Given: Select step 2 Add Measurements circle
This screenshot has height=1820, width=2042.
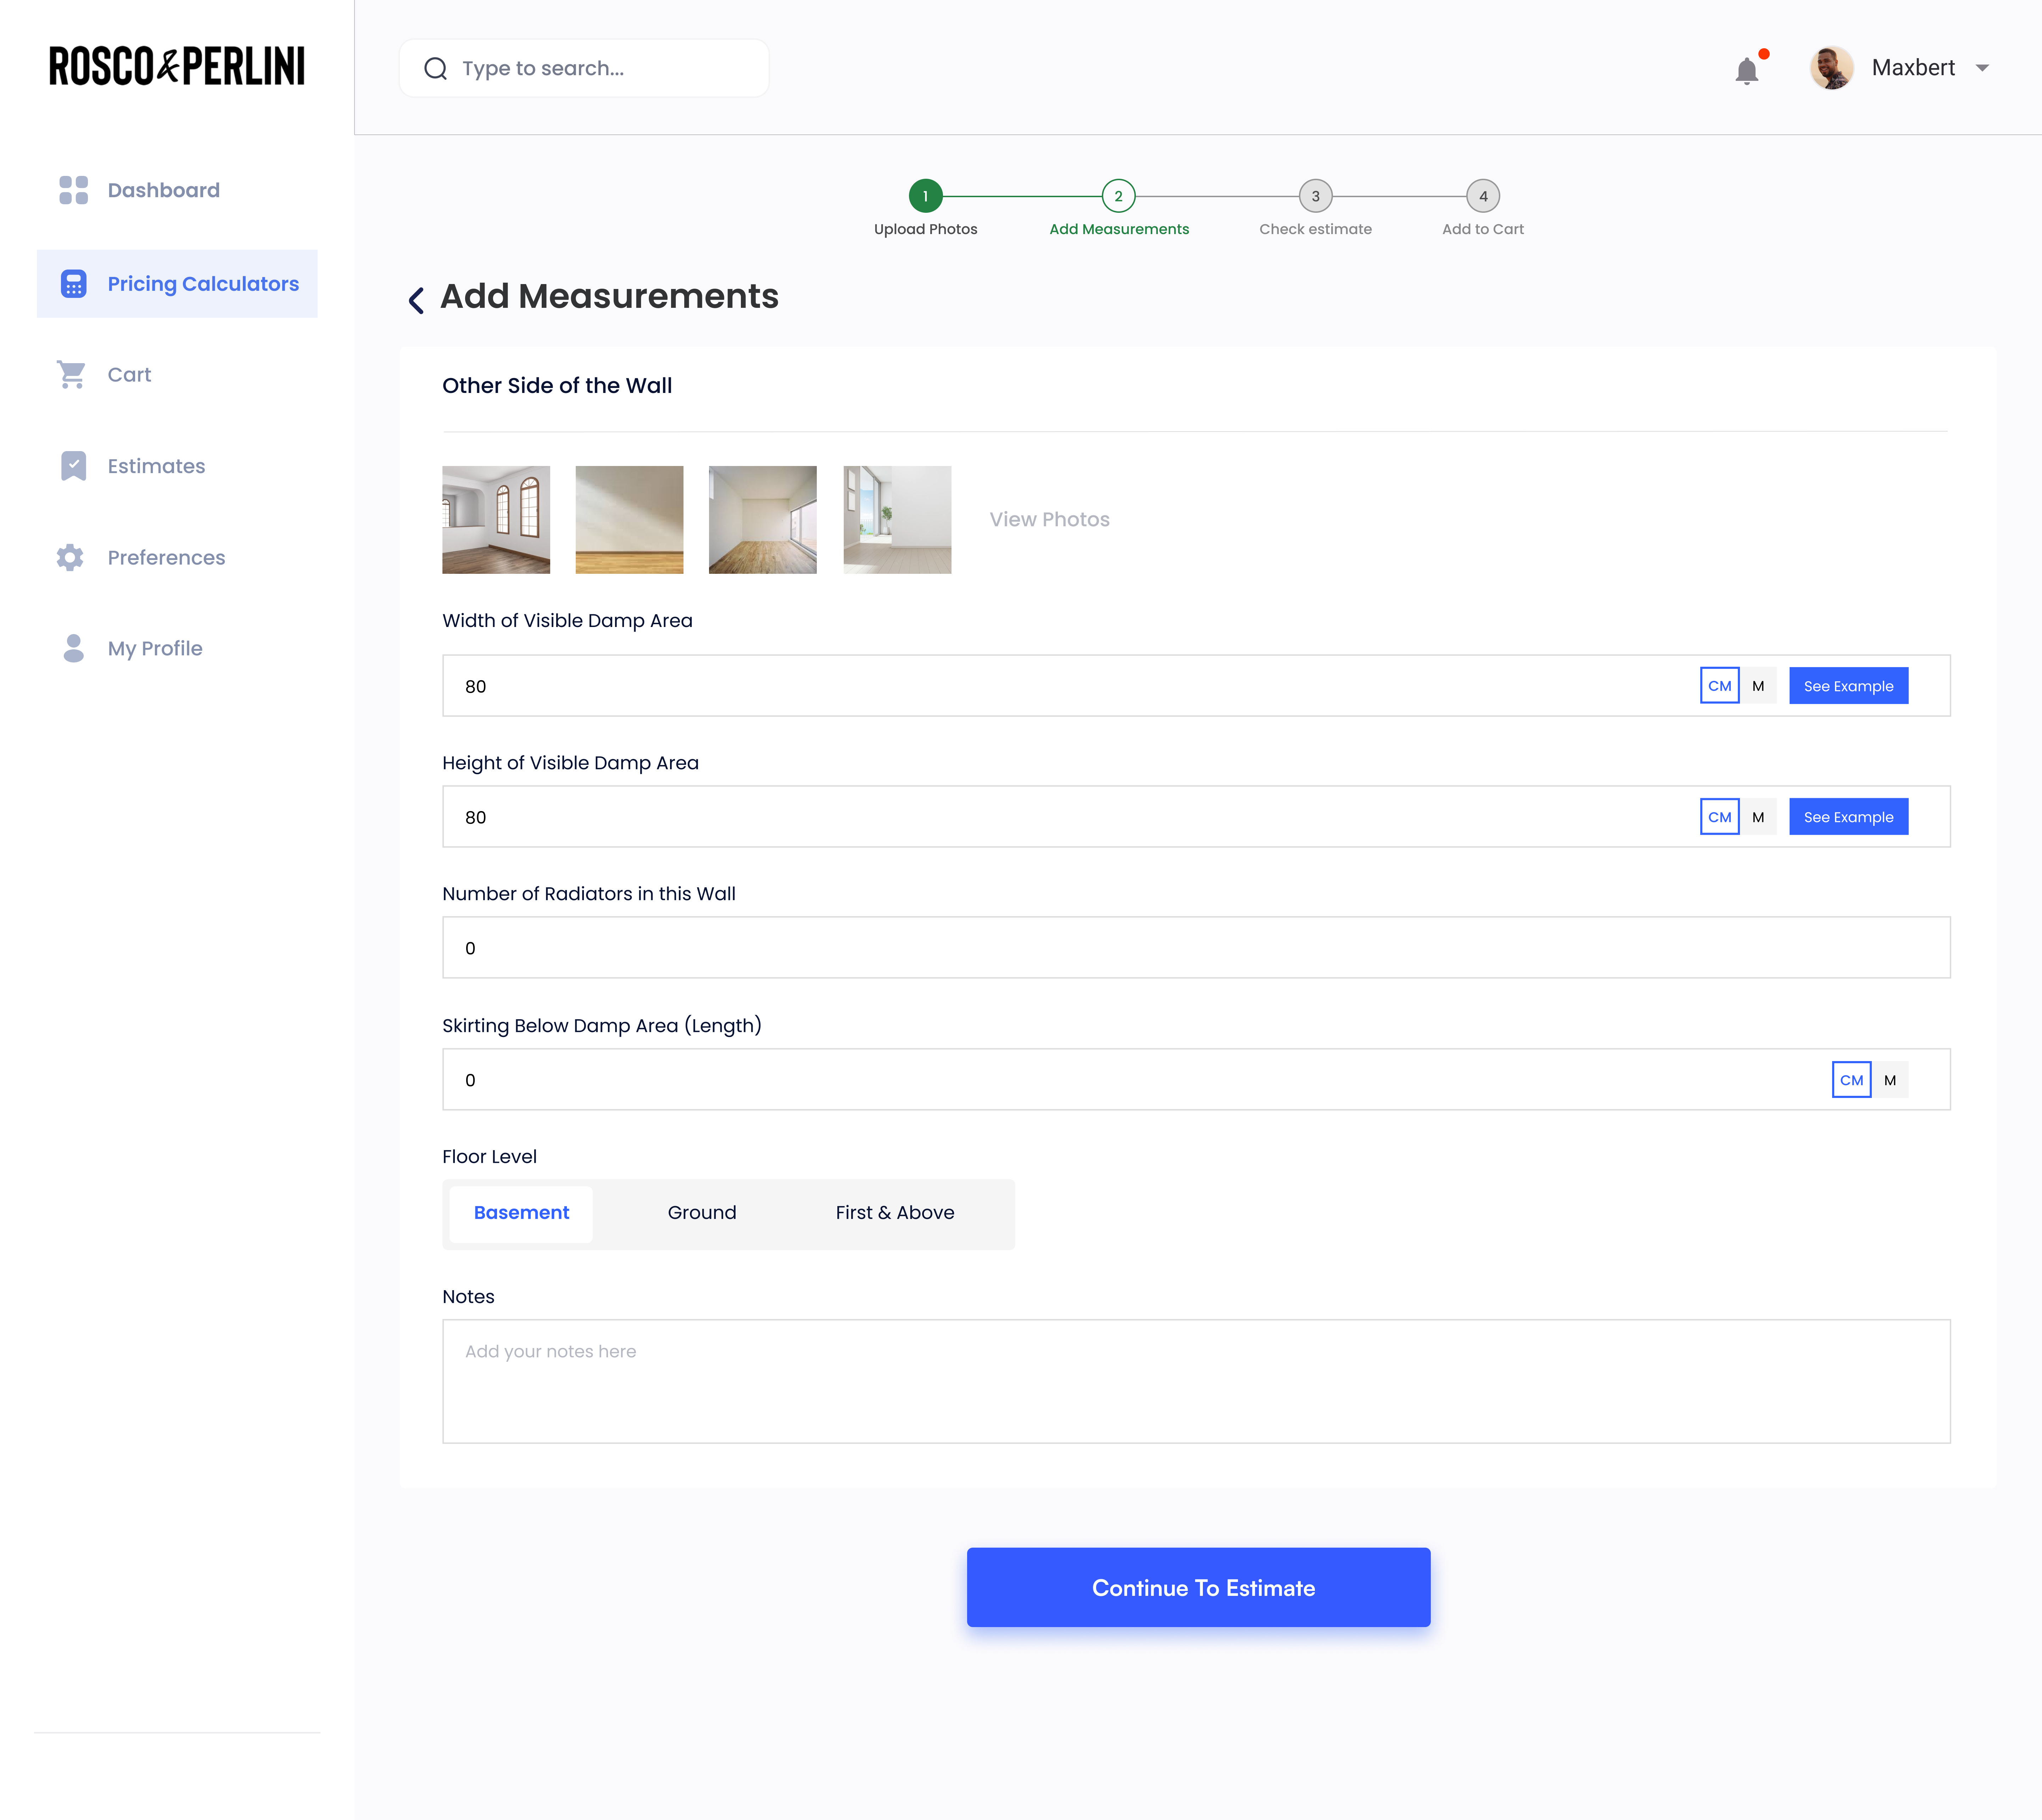Looking at the screenshot, I should click(x=1118, y=196).
